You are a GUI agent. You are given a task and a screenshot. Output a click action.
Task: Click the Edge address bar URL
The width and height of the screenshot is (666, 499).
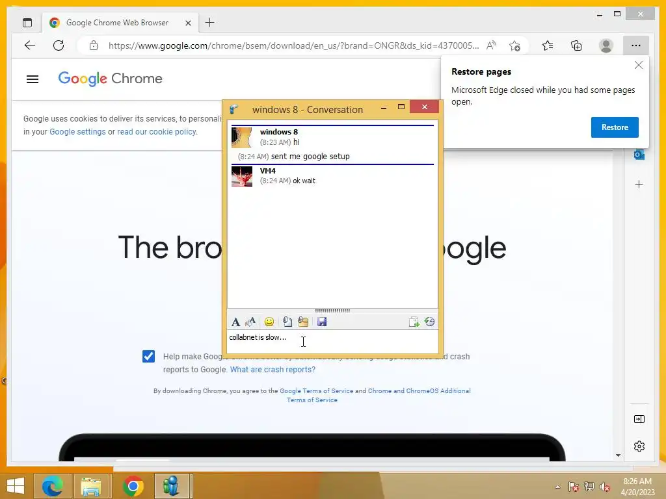[x=293, y=45]
